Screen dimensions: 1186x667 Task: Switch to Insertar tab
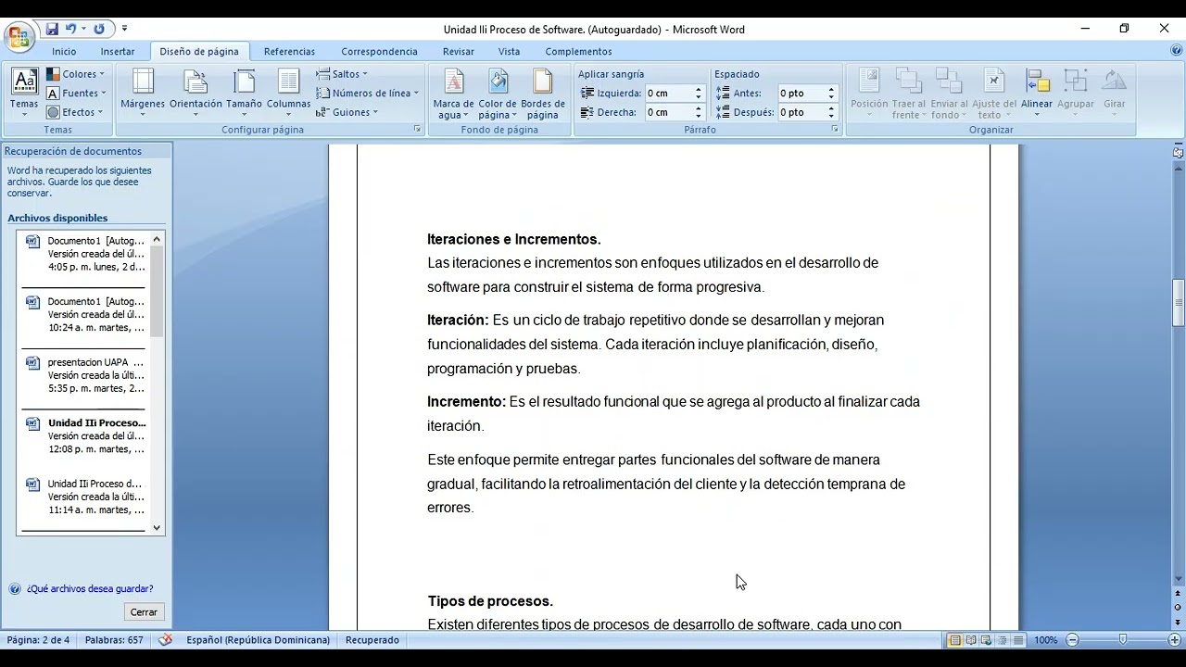click(x=118, y=52)
